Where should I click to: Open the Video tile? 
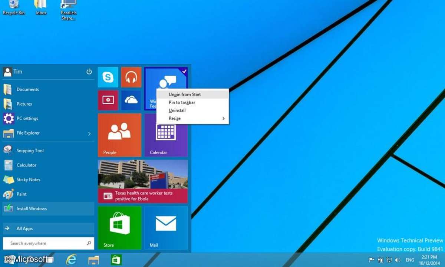(108, 100)
